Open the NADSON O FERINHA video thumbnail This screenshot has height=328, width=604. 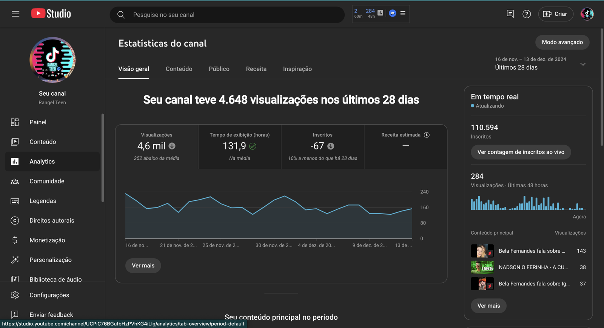pyautogui.click(x=482, y=267)
